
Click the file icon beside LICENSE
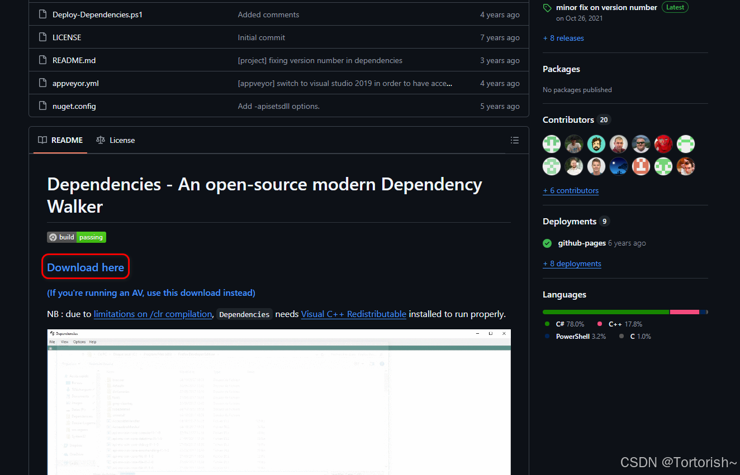tap(42, 37)
